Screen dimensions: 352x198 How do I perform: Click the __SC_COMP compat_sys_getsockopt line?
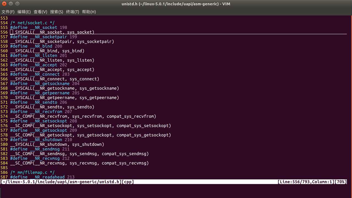[90, 135]
